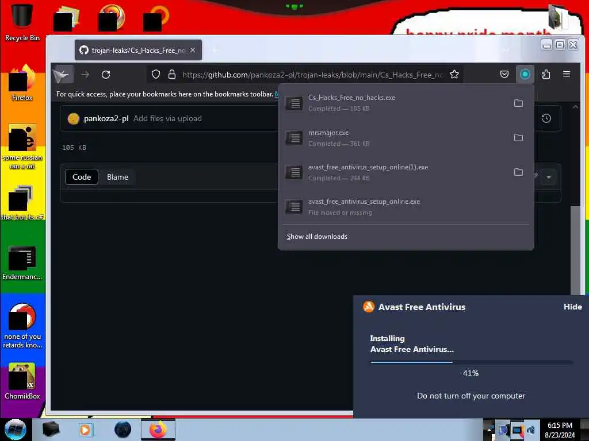Click the site padlock icon

[171, 74]
